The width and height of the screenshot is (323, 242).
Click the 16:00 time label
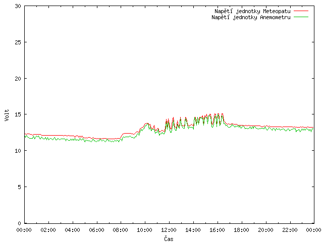click(217, 230)
